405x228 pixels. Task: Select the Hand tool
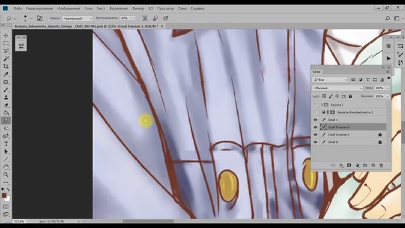pos(6,167)
